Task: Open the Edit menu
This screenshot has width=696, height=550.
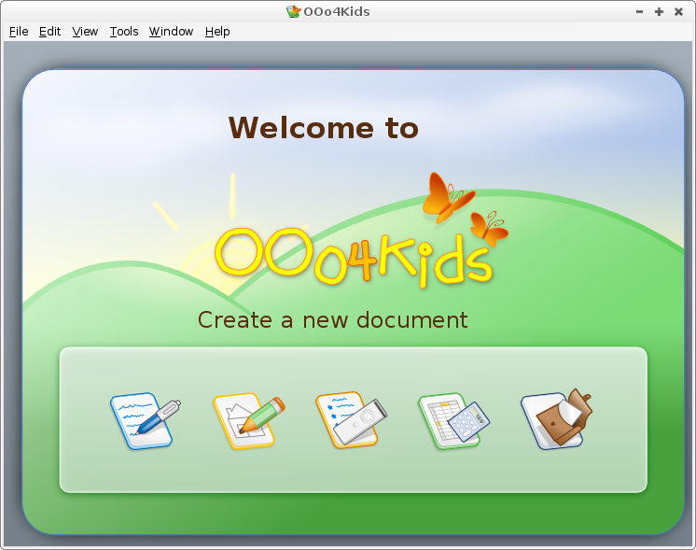Action: point(49,32)
